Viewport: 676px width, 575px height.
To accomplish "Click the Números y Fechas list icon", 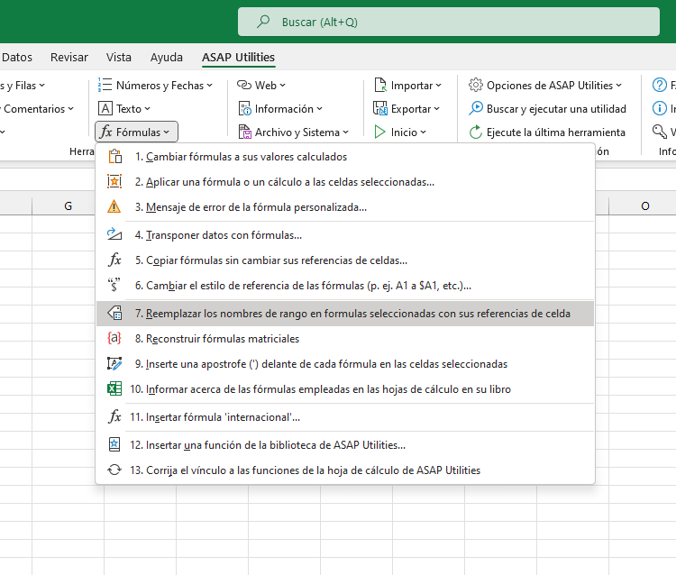I will pyautogui.click(x=105, y=85).
